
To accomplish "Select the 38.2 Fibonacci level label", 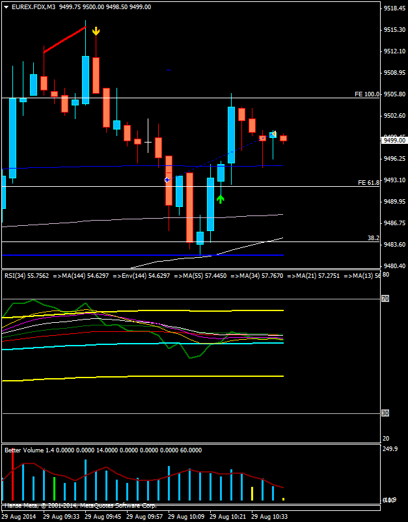I will tap(373, 238).
